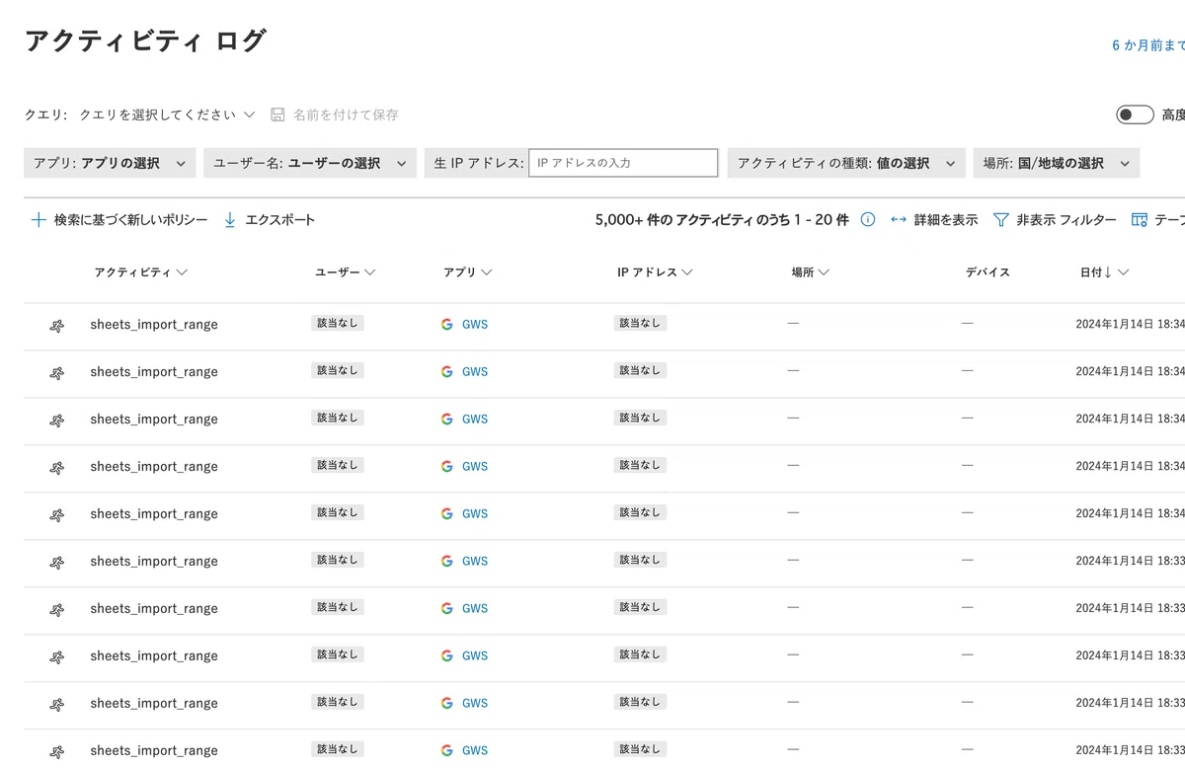This screenshot has height=768, width=1185.
Task: Click the Google logo in fifth row
Action: [x=447, y=513]
